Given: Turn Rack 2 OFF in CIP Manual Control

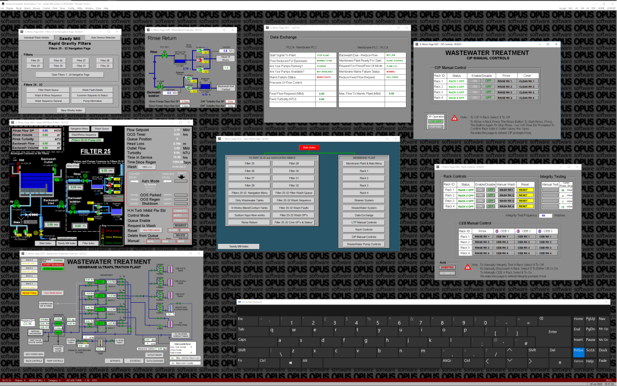Looking at the screenshot, I should 489,87.
